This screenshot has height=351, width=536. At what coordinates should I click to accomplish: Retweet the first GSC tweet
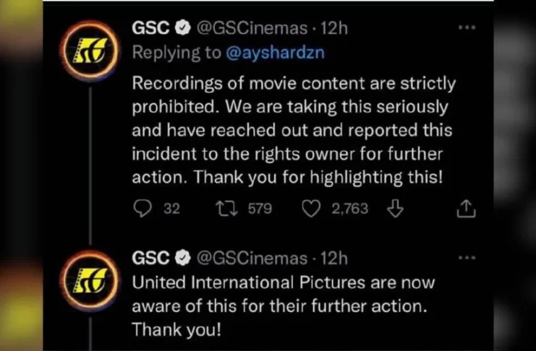pos(224,209)
